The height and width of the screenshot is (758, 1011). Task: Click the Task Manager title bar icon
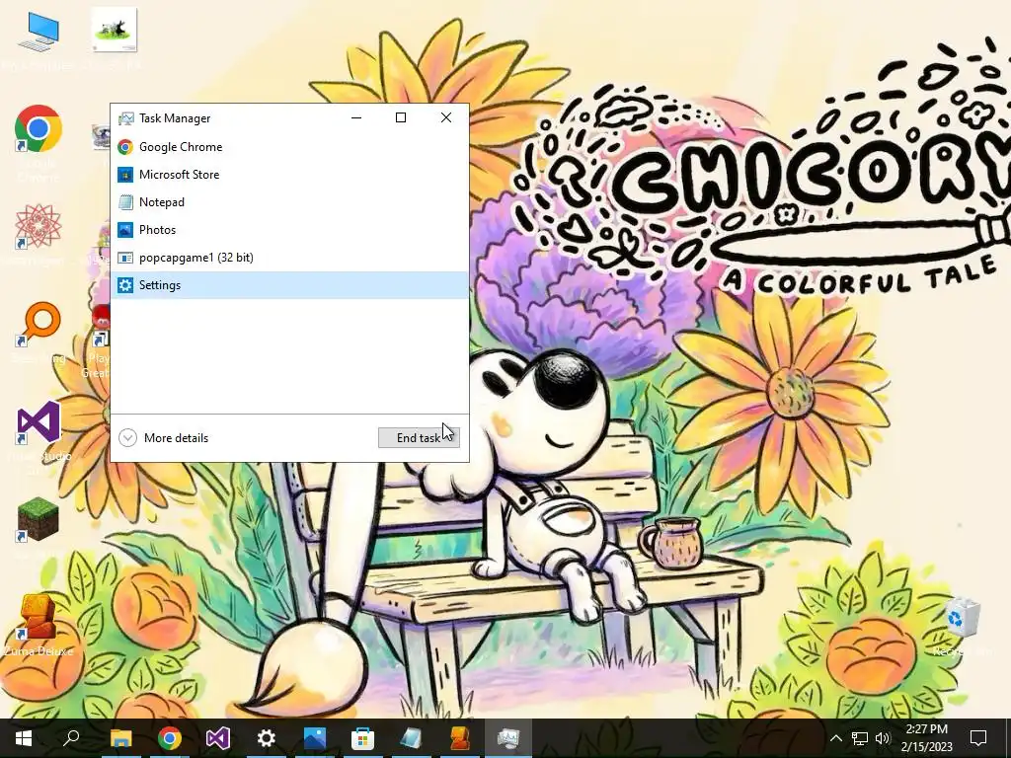pyautogui.click(x=125, y=118)
